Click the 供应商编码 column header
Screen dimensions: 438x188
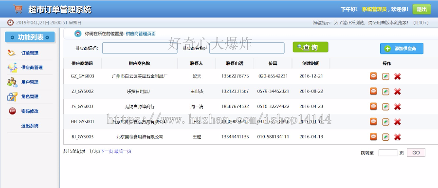click(82, 63)
